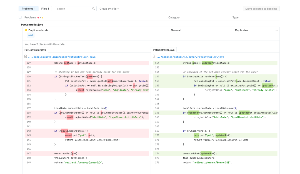
Task: Click the JAVA language tag
Action: coord(31,35)
